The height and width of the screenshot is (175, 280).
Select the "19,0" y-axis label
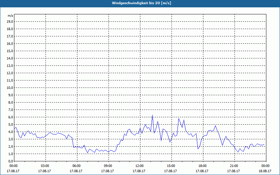click(10, 22)
